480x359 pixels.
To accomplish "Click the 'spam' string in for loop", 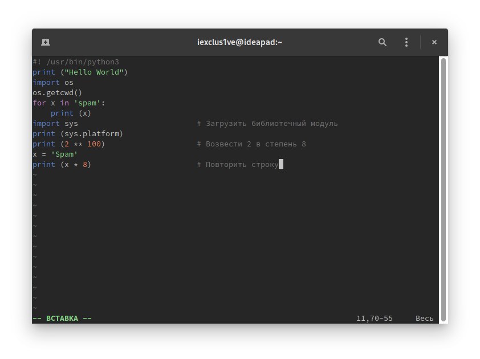I will pos(87,103).
